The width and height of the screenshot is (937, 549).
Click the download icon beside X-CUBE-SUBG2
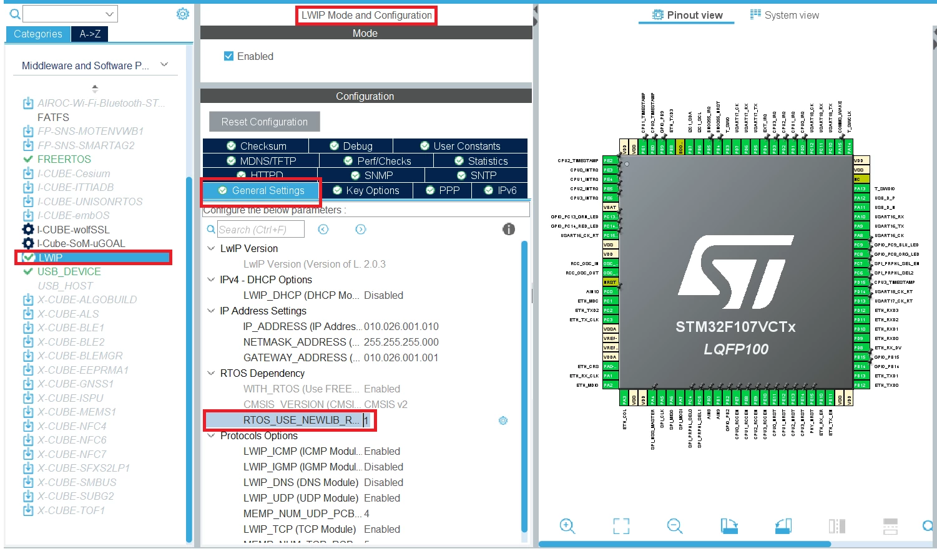(28, 496)
